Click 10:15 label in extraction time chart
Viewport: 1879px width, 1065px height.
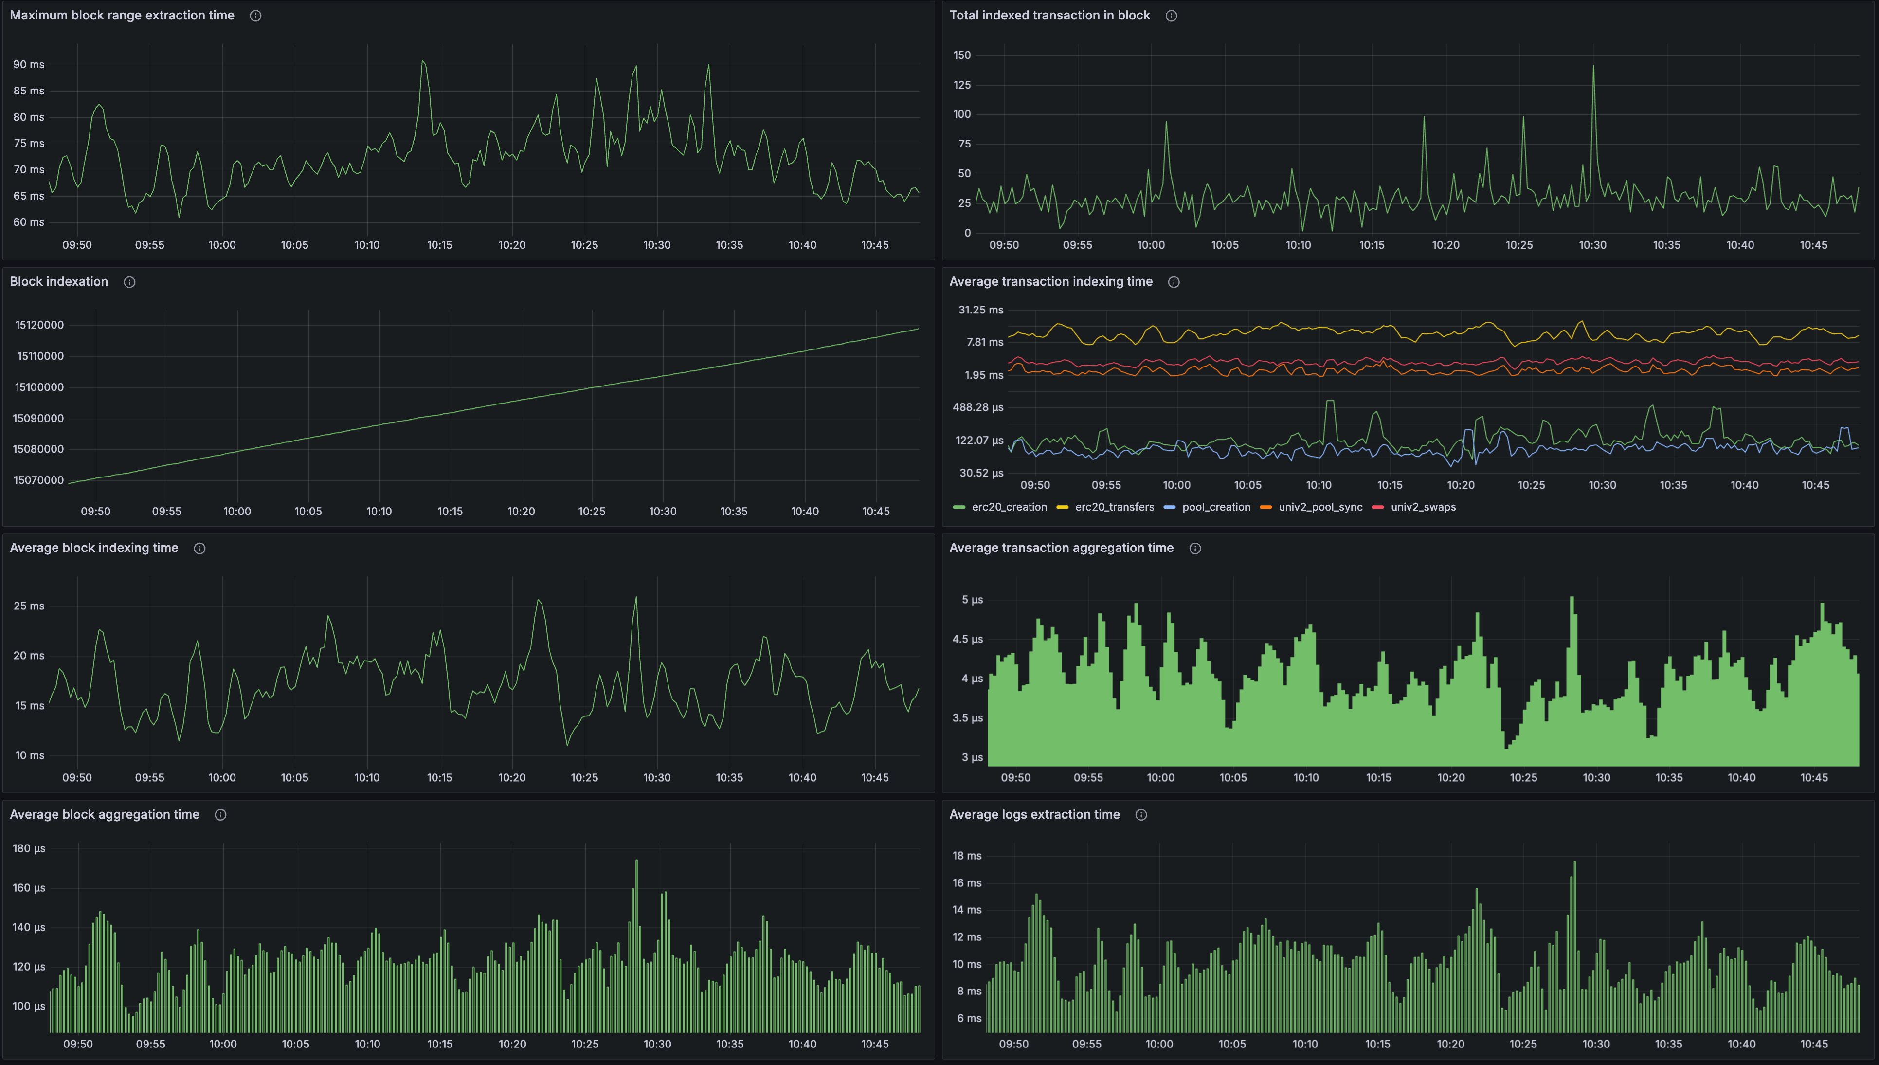tap(439, 245)
